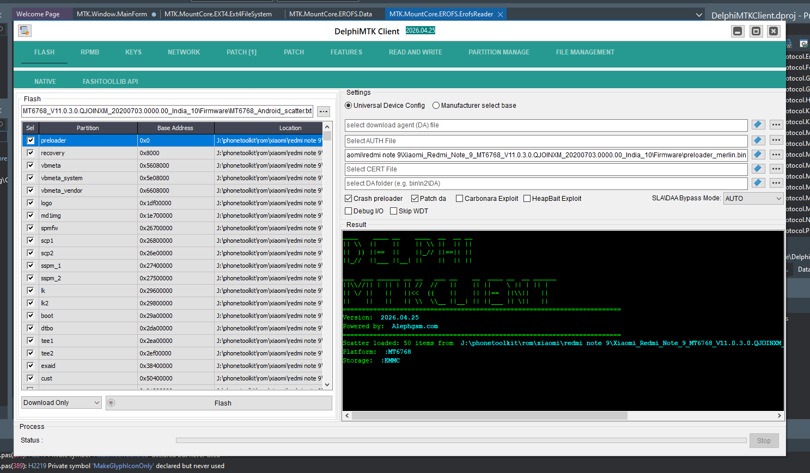Screen dimensions: 810x473
Task: Uncheck the Crash preloader option
Action: coord(349,199)
